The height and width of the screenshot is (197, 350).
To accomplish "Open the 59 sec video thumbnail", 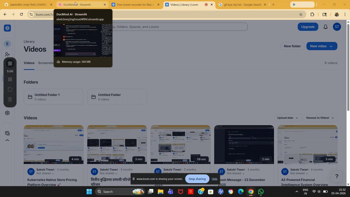I will click(x=180, y=145).
